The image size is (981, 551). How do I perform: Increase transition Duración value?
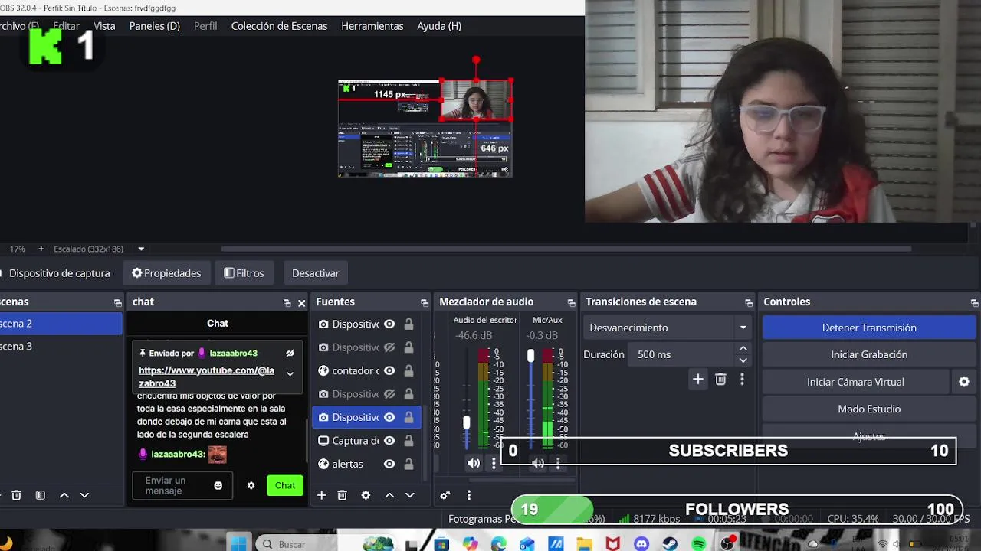743,349
